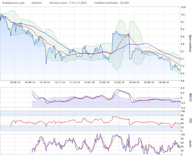Click the 12/02/15 date label

pyautogui.click(x=104, y=82)
